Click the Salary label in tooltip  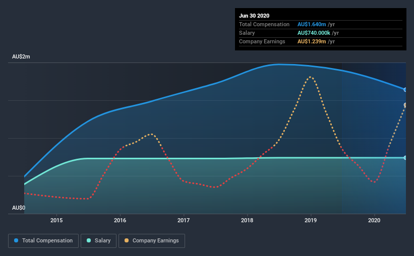point(247,33)
